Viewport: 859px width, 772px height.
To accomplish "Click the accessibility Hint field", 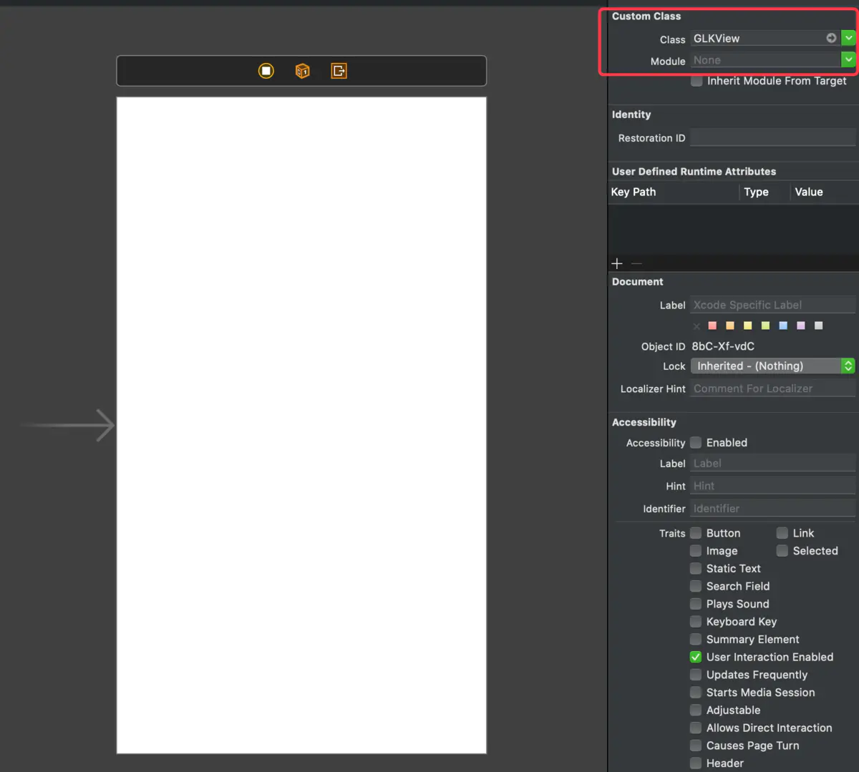I will pos(773,487).
